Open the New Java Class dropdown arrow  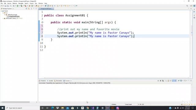point(34,6)
